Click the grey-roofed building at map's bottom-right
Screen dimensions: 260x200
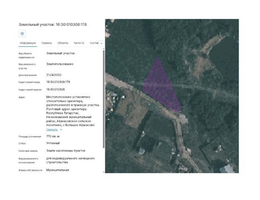(x=227, y=169)
